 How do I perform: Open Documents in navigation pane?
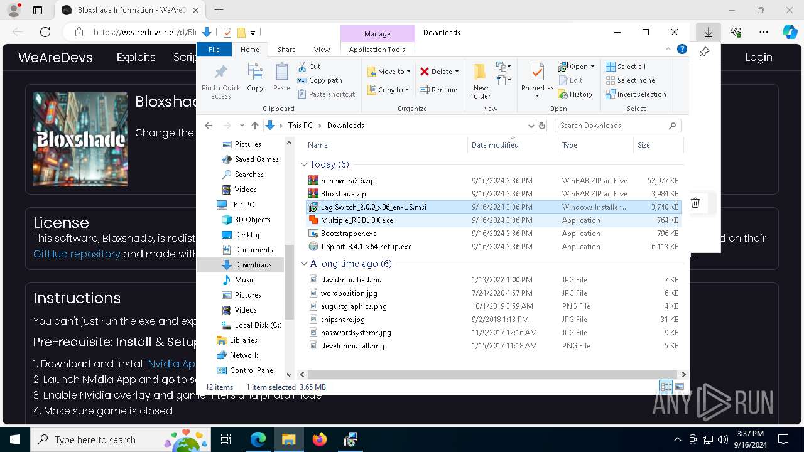253,250
